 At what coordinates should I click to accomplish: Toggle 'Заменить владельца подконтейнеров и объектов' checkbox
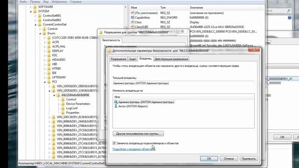[x=114, y=143]
